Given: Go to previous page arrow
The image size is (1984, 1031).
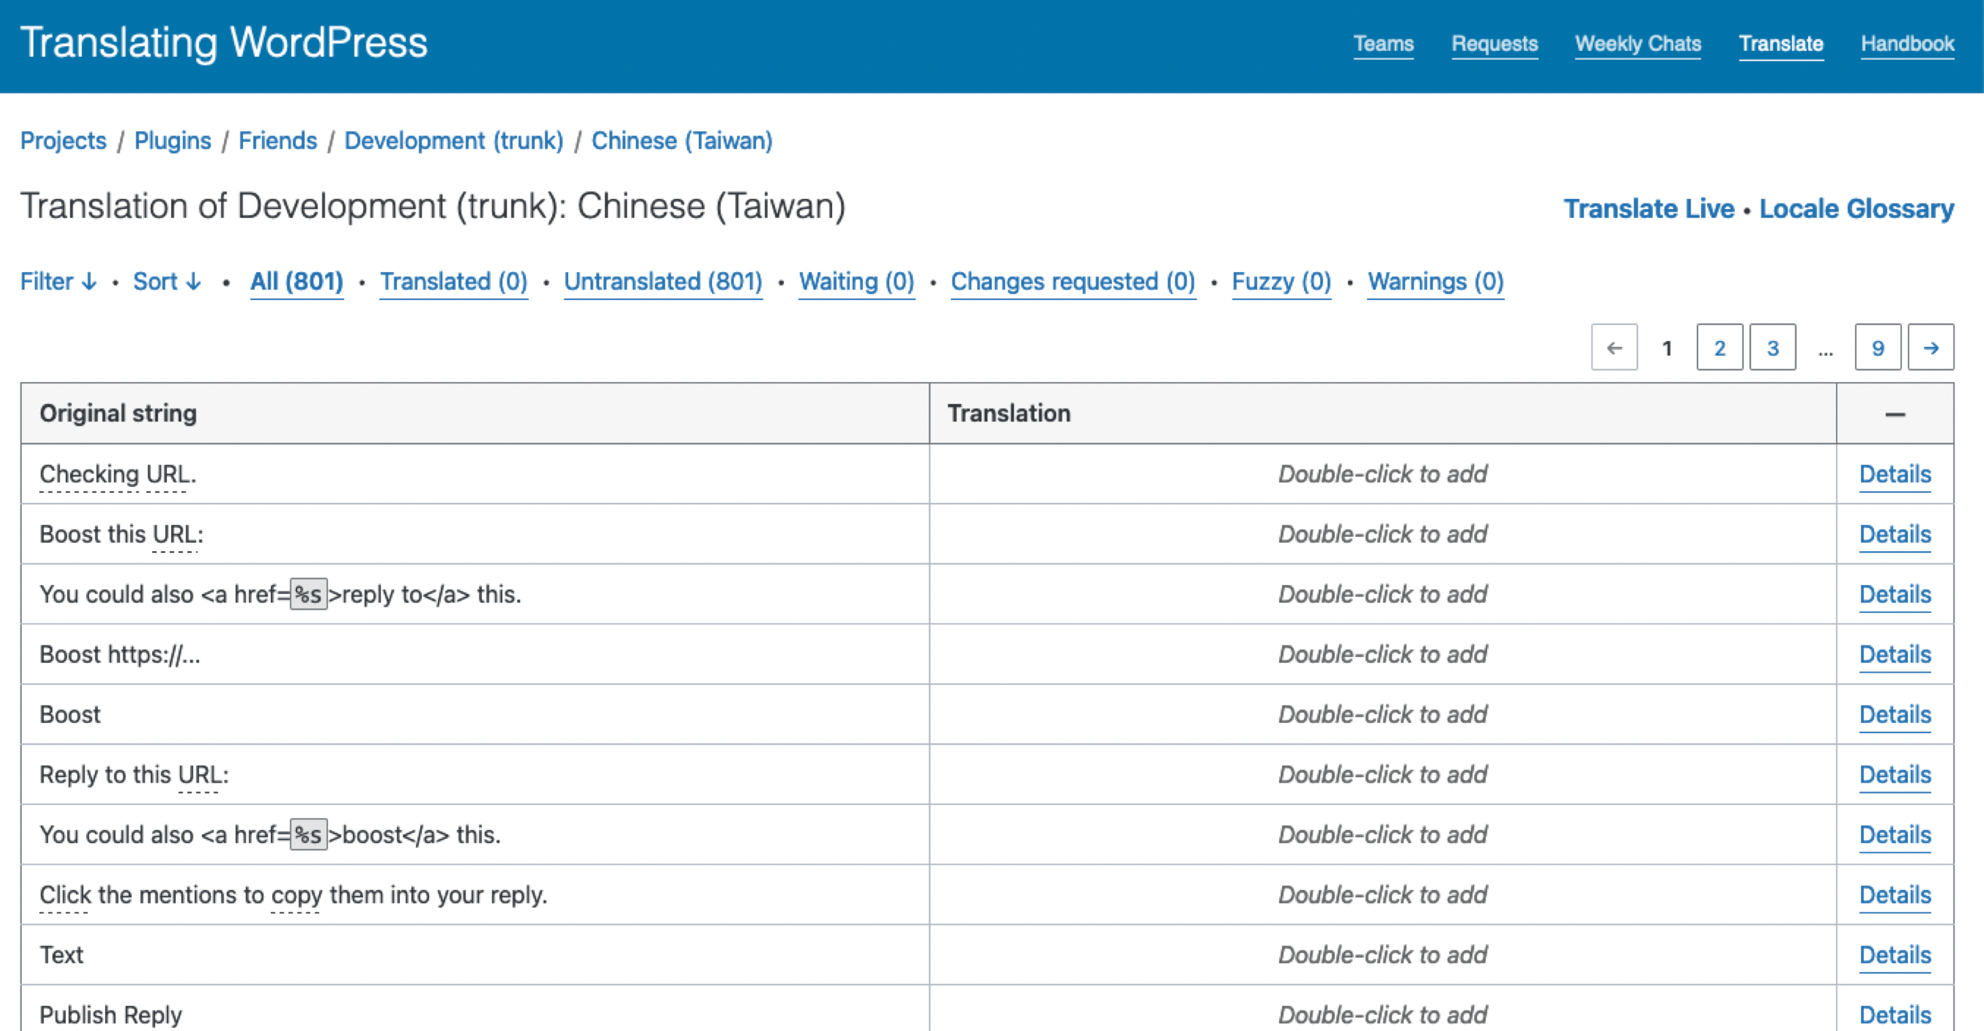Looking at the screenshot, I should (x=1614, y=348).
